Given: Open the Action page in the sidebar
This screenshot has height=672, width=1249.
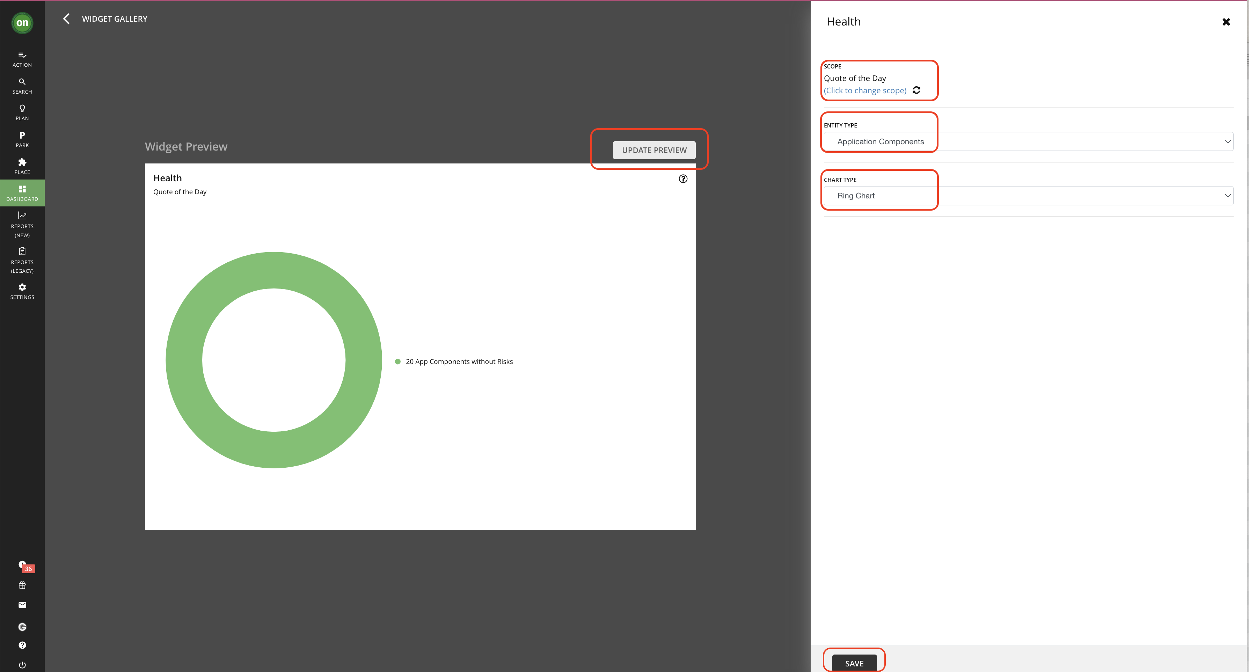Looking at the screenshot, I should point(22,59).
